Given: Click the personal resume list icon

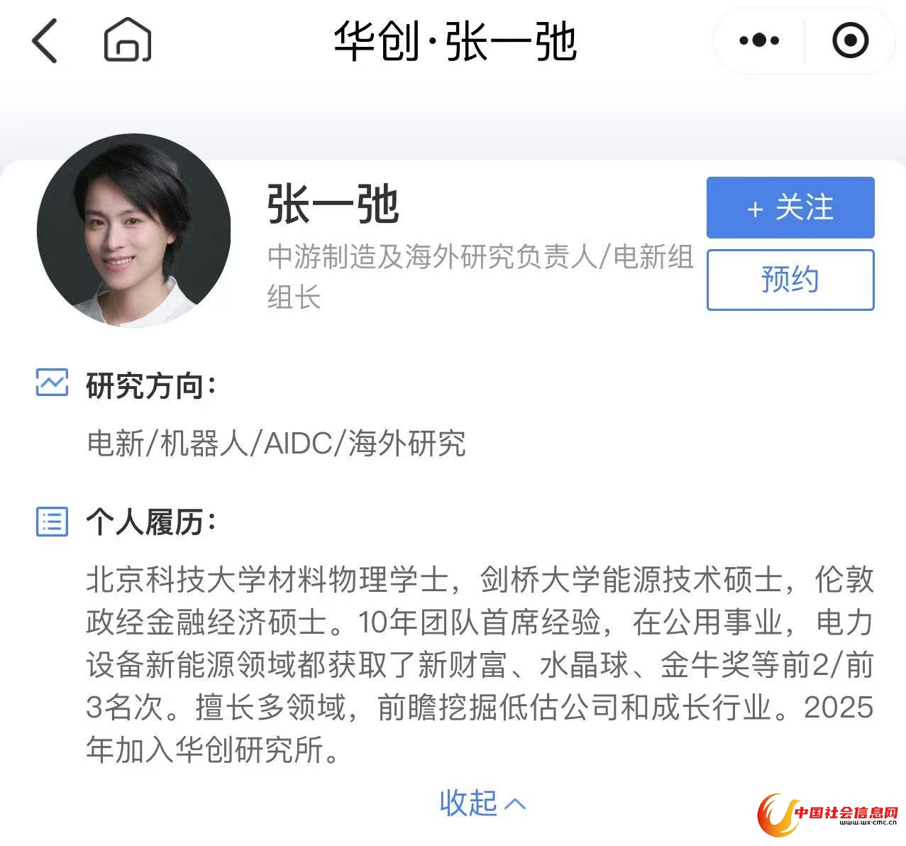Looking at the screenshot, I should (x=53, y=522).
